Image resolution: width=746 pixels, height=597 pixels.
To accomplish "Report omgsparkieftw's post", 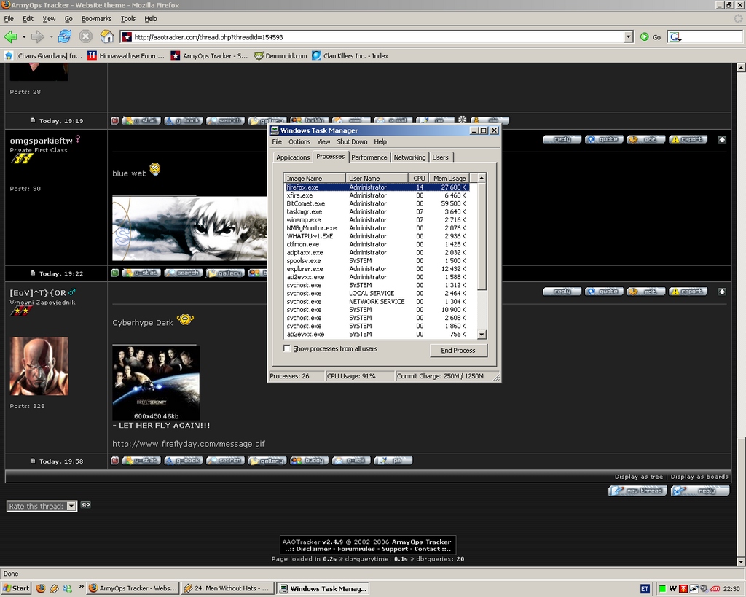I will tap(688, 139).
